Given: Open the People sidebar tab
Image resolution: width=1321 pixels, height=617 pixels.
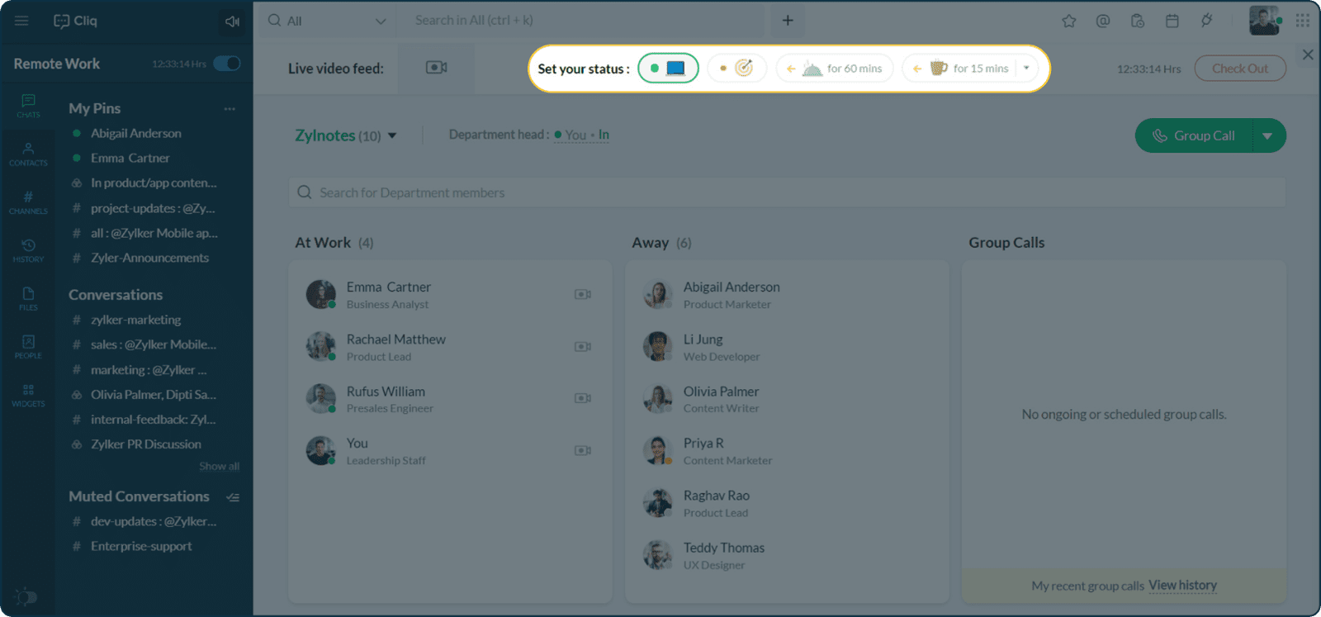Looking at the screenshot, I should (x=28, y=346).
